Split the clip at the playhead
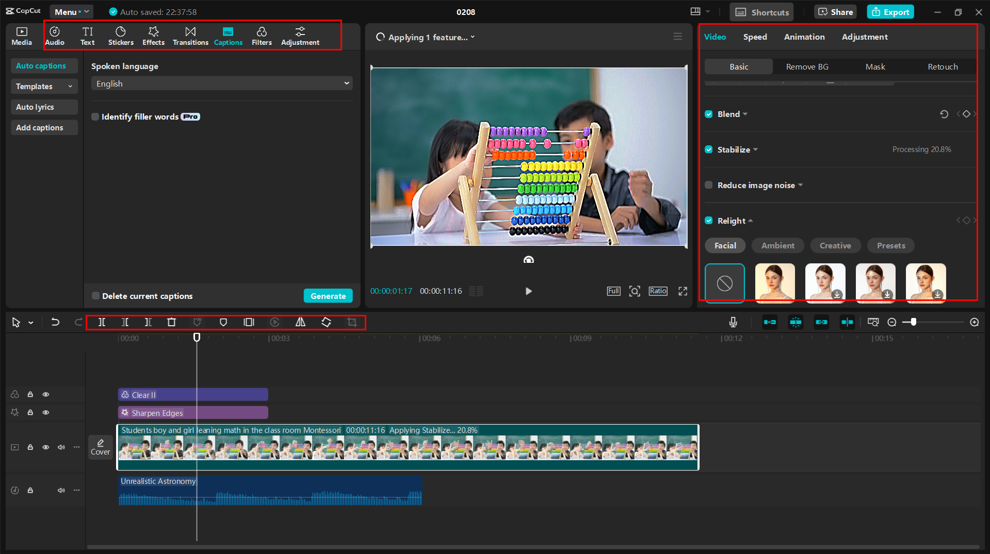The width and height of the screenshot is (990, 554). [102, 322]
